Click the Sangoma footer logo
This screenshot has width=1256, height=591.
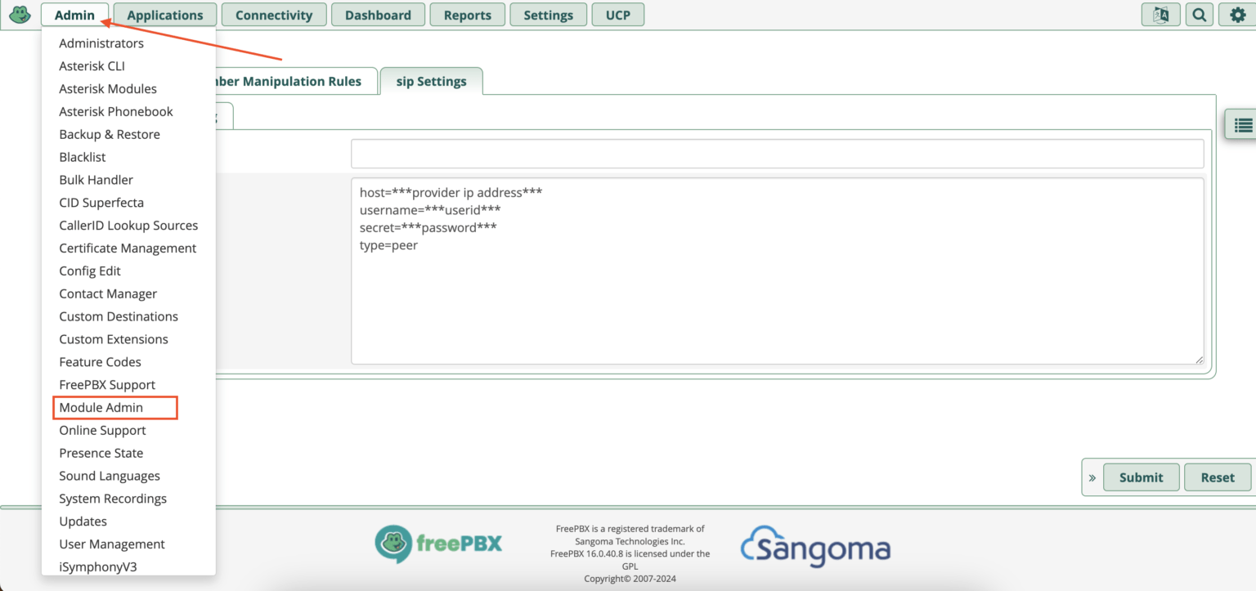coord(815,547)
